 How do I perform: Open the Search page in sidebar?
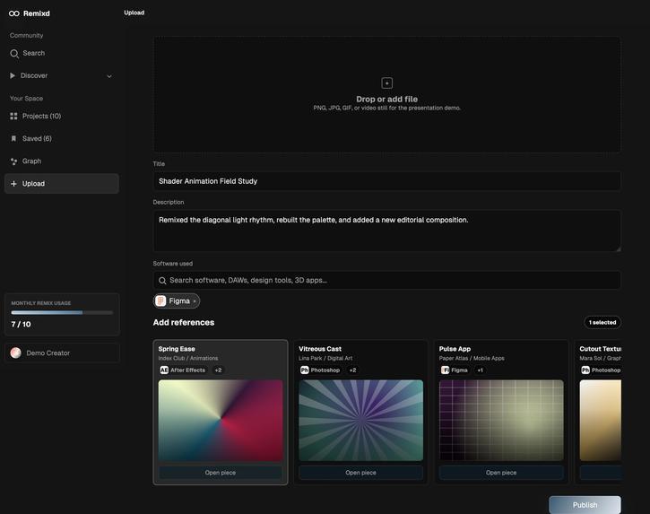click(x=62, y=54)
